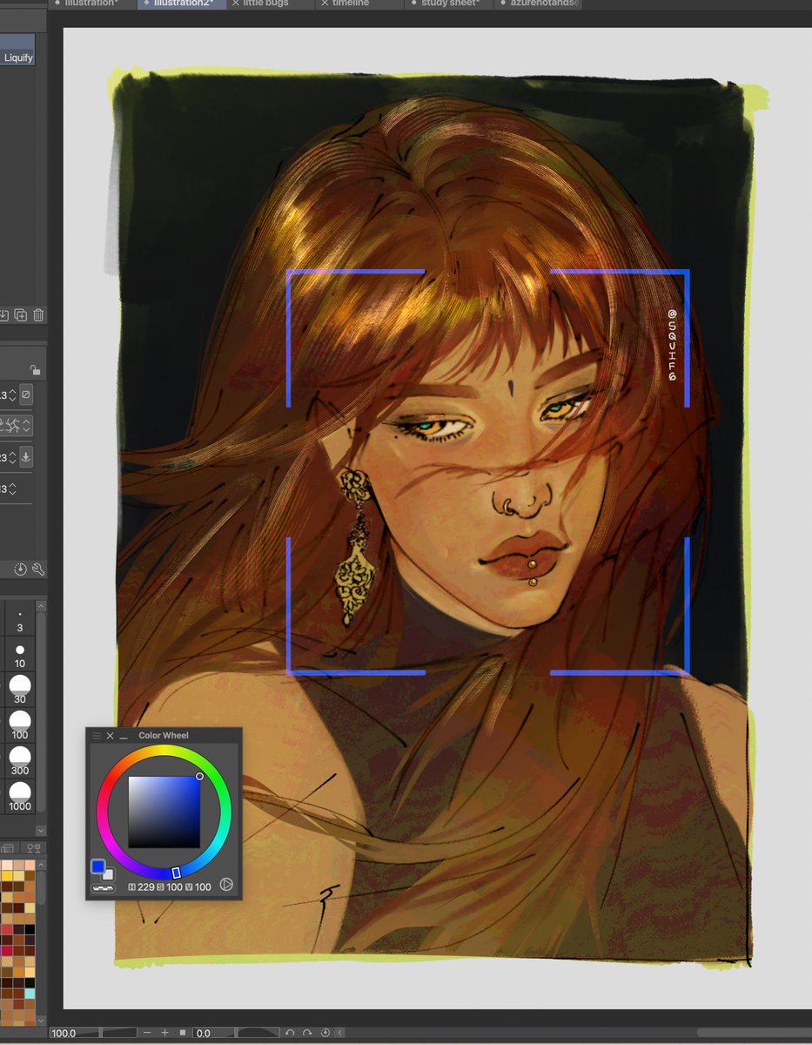Click the rotate canvas right icon
The height and width of the screenshot is (1045, 812).
pyautogui.click(x=307, y=1033)
